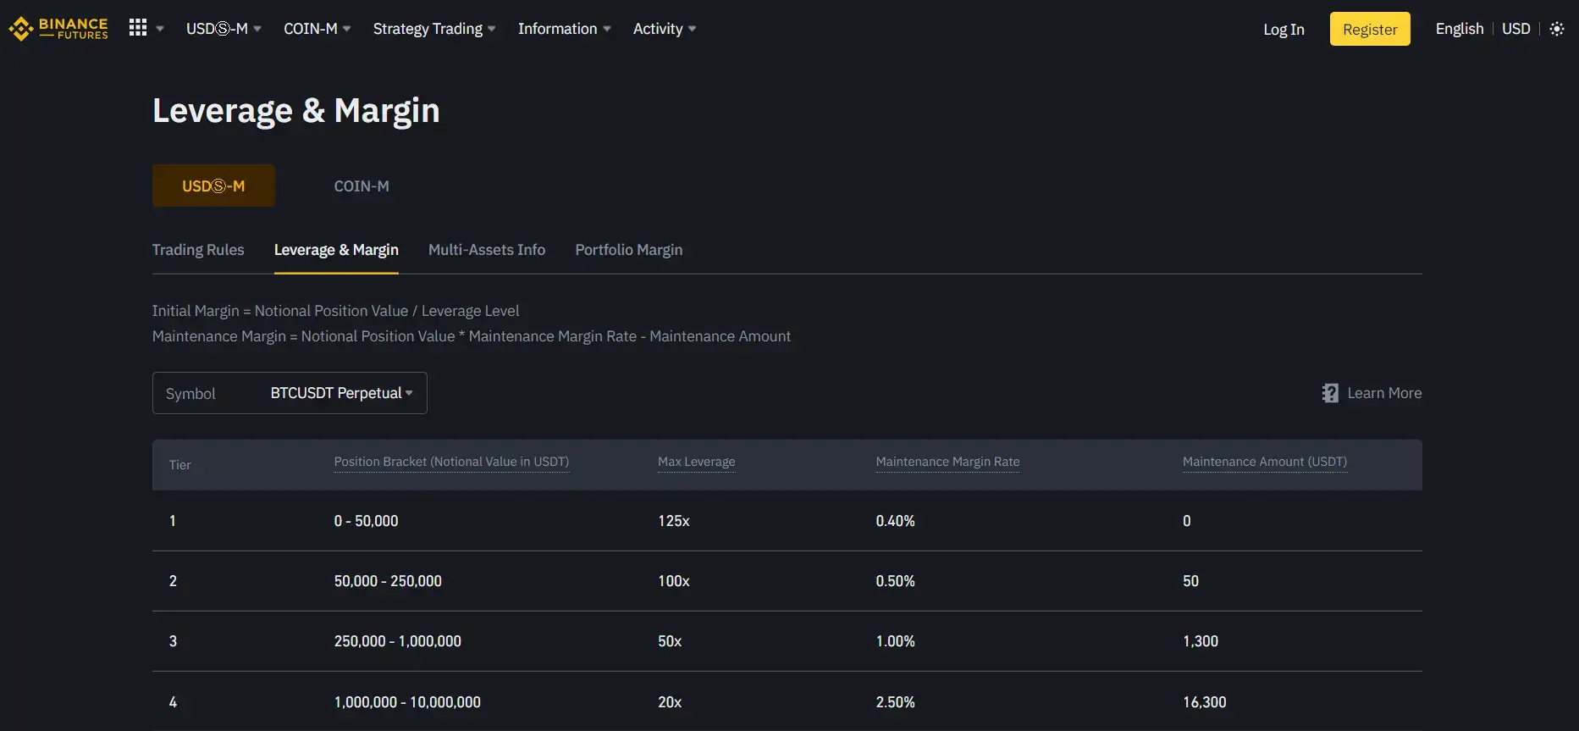
Task: Expand the arrow beside the apps grid
Action: [160, 29]
